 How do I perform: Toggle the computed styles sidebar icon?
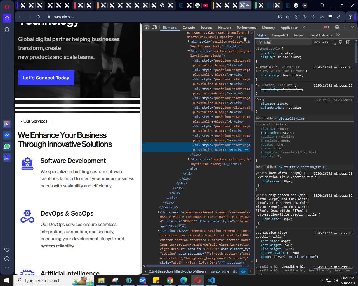348,42
